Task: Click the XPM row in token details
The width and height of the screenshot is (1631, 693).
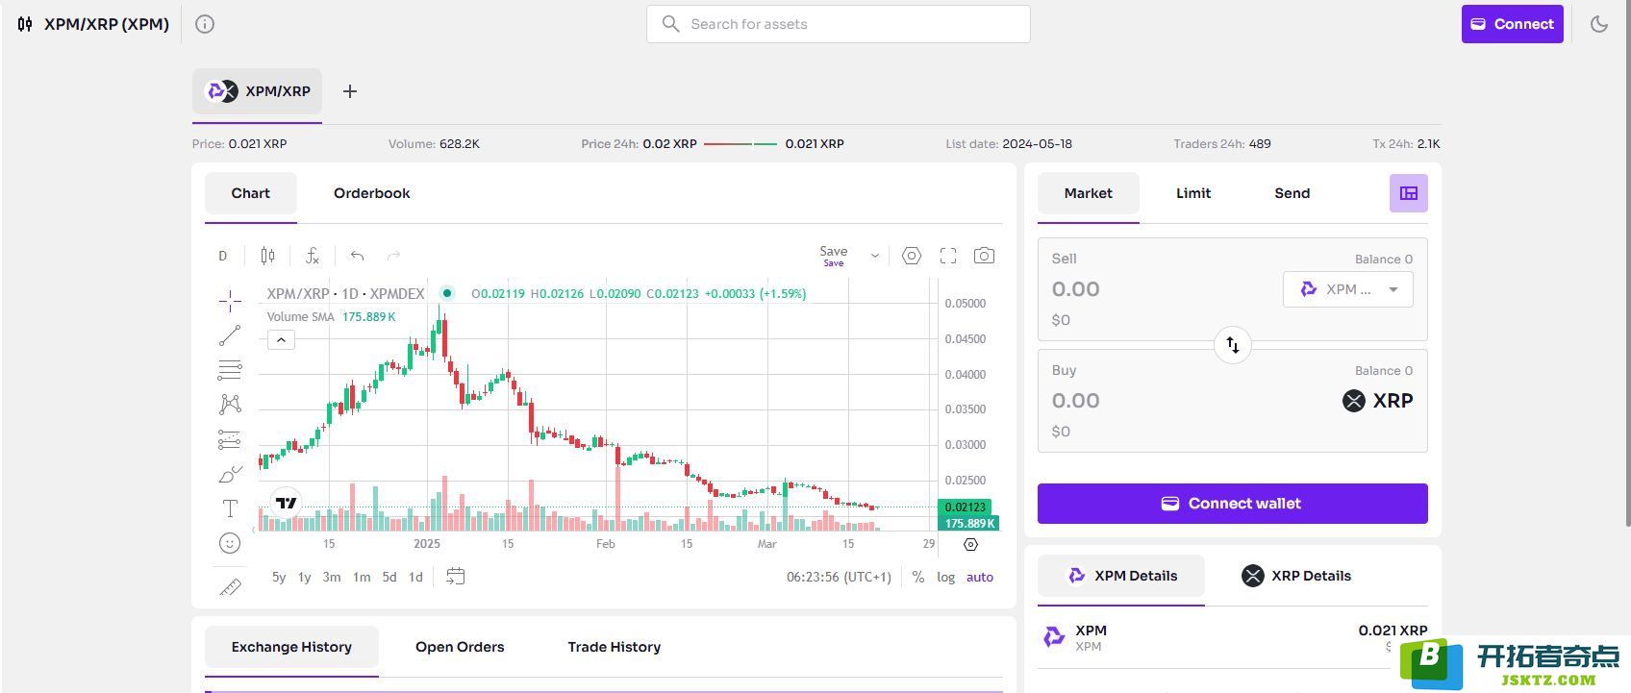Action: pyautogui.click(x=1233, y=637)
